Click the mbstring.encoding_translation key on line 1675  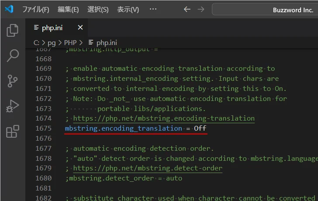(x=123, y=128)
